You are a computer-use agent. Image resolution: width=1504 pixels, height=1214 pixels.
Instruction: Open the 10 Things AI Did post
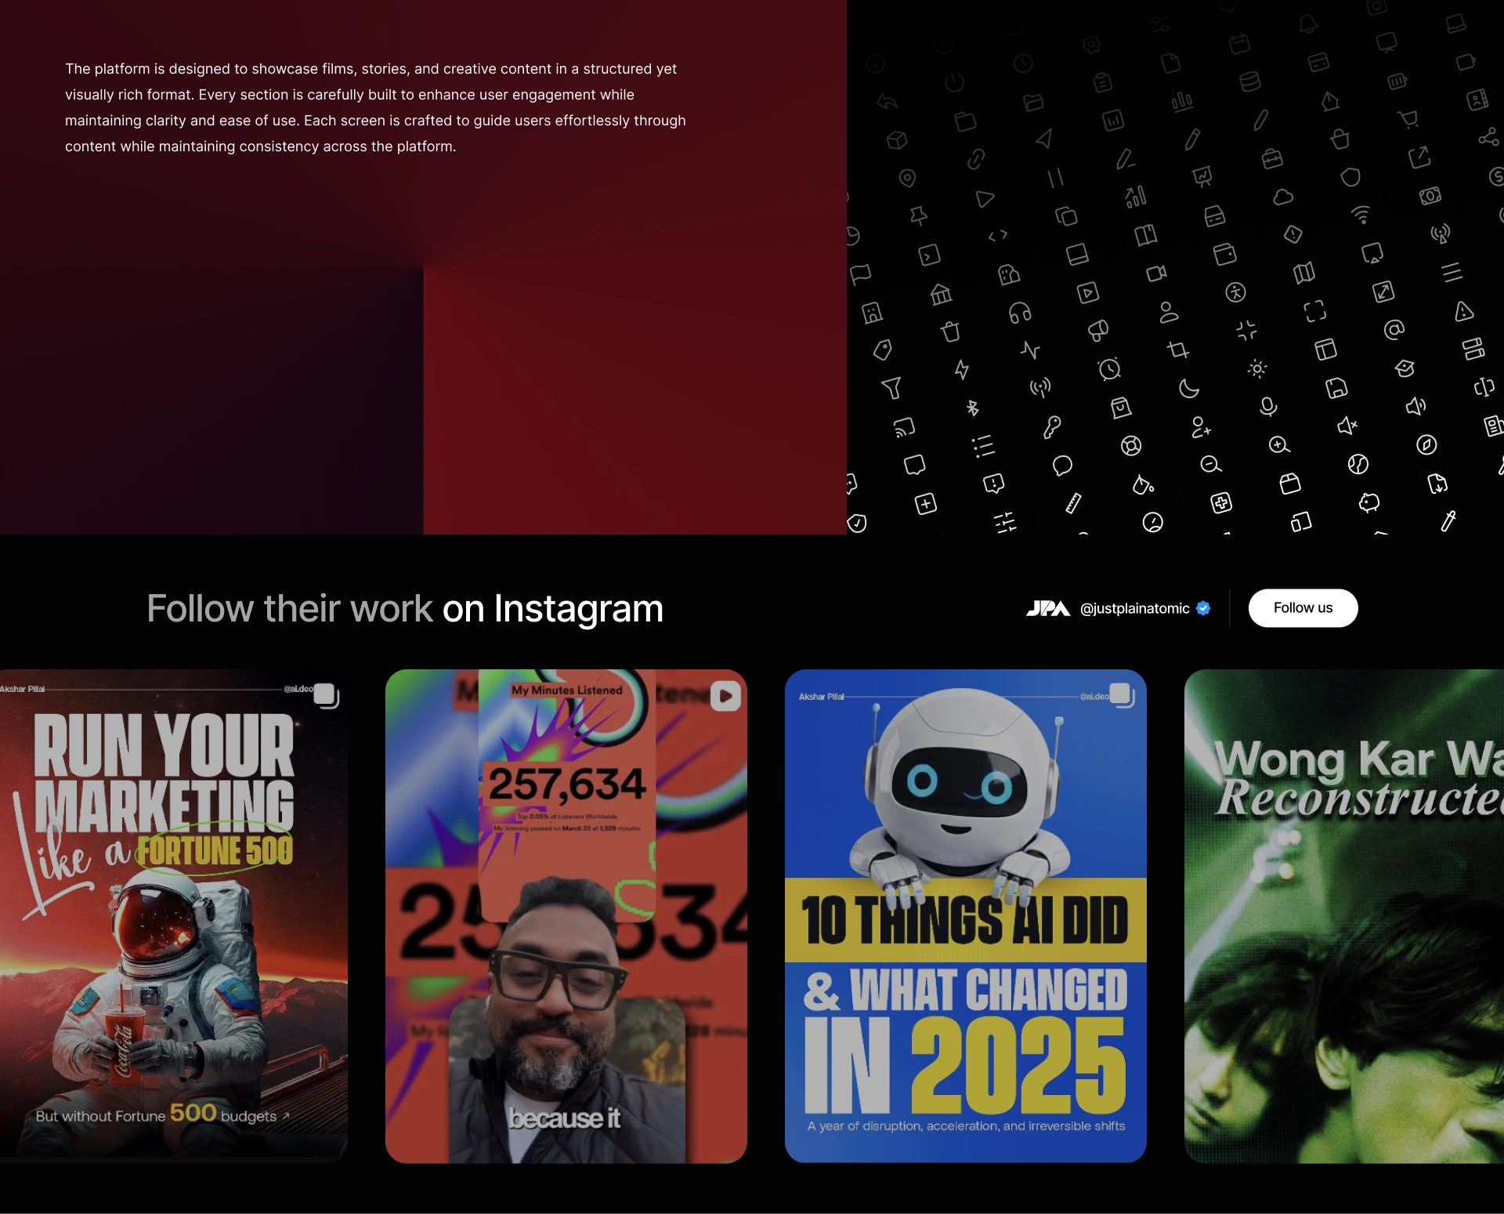point(966,915)
